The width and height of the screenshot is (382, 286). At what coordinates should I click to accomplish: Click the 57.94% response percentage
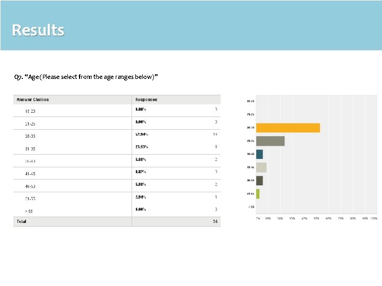coord(142,134)
